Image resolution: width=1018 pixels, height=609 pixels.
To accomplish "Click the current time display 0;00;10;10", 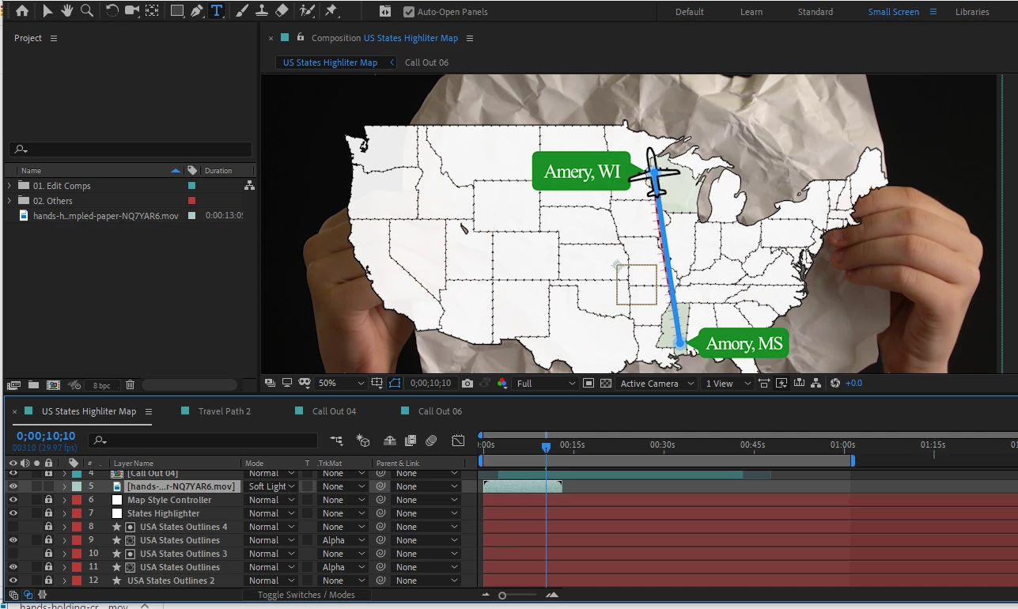I will (46, 436).
